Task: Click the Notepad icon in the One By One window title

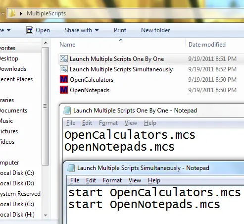Action: 67,111
